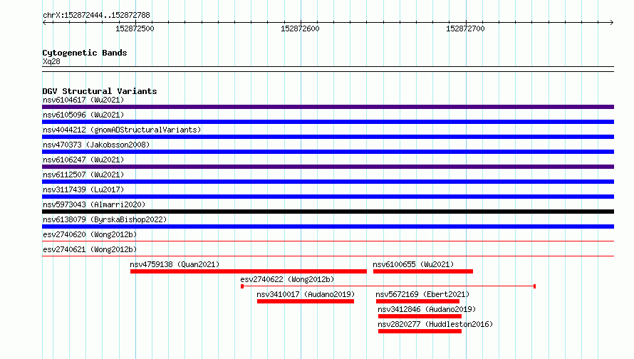Click the DGV Structural Variants track title
Screen dimensions: 634x359
(100, 91)
